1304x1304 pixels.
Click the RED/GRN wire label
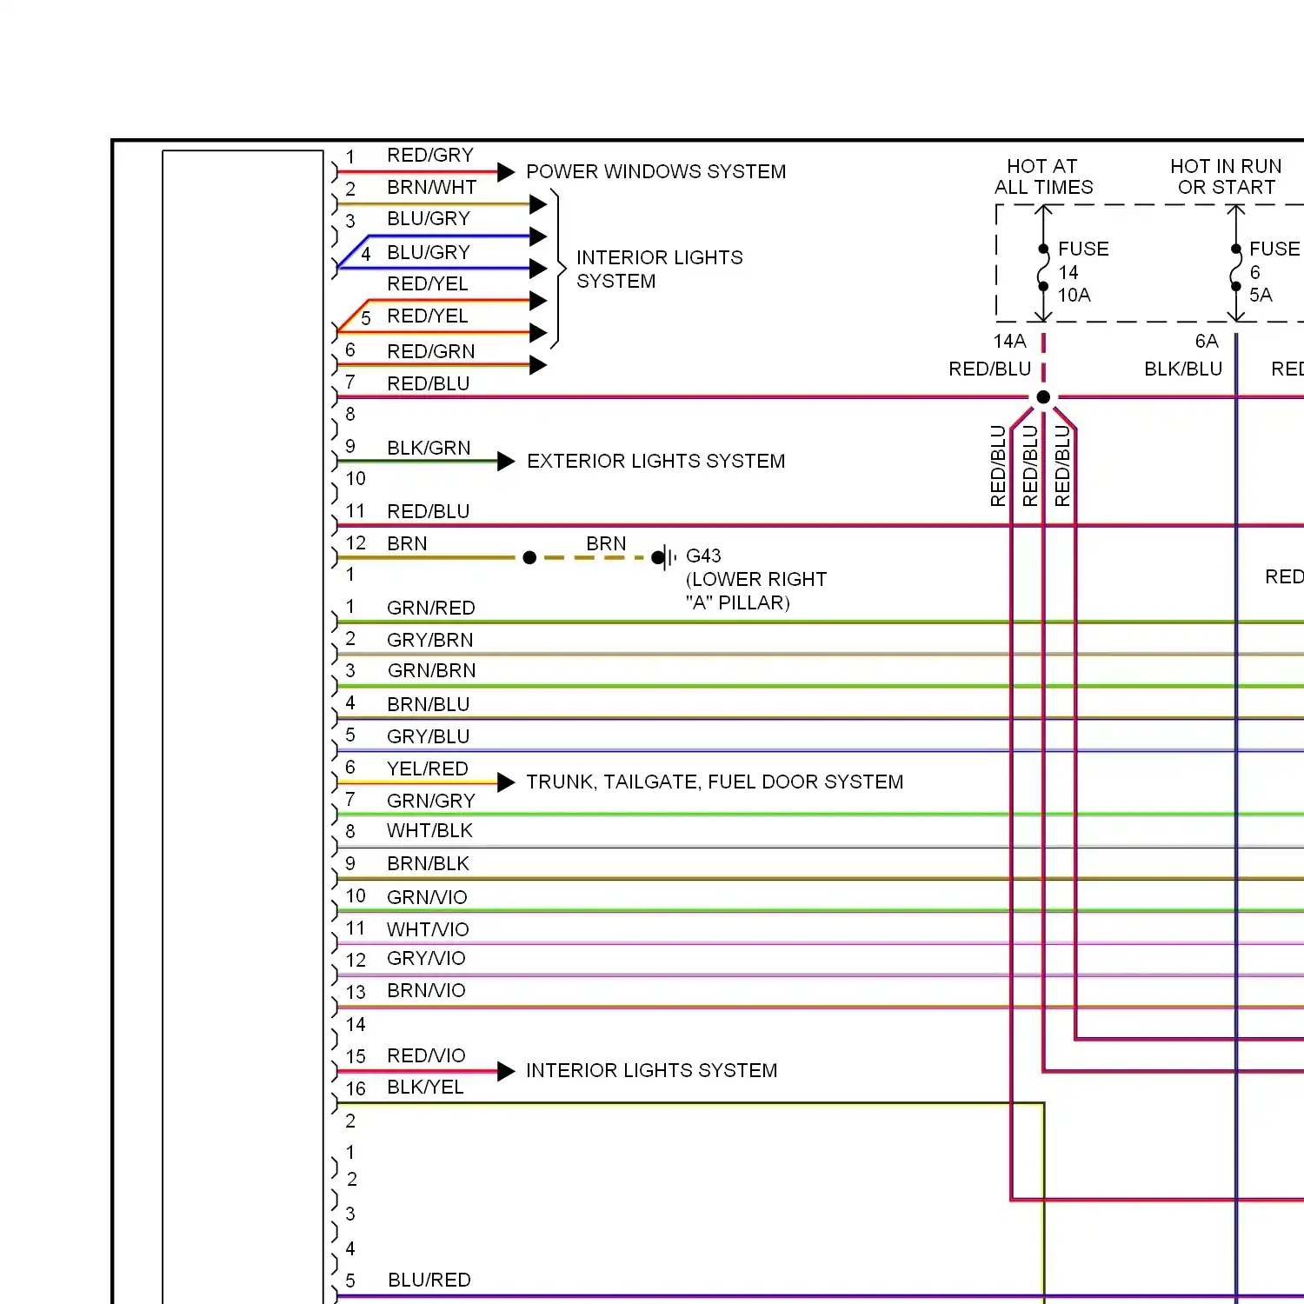pos(430,351)
